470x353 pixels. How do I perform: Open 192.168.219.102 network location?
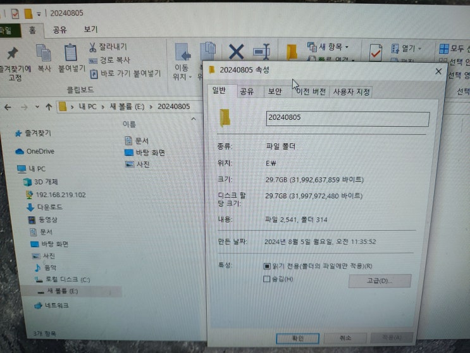[56, 195]
